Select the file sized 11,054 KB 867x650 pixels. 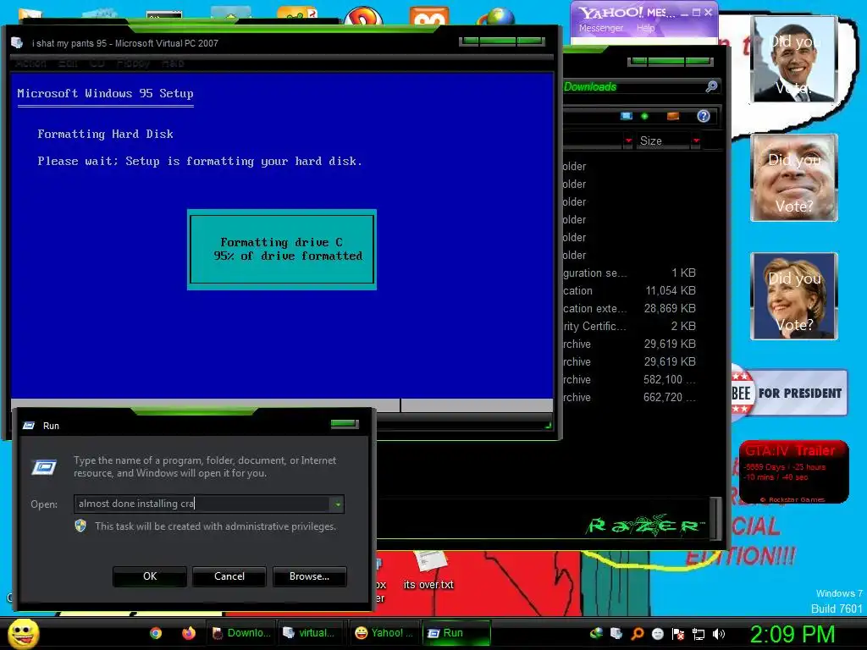pos(629,291)
